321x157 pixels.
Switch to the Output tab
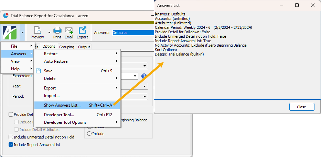(x=84, y=47)
